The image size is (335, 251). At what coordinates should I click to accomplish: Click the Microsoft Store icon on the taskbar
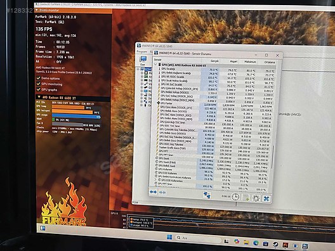tap(266, 243)
